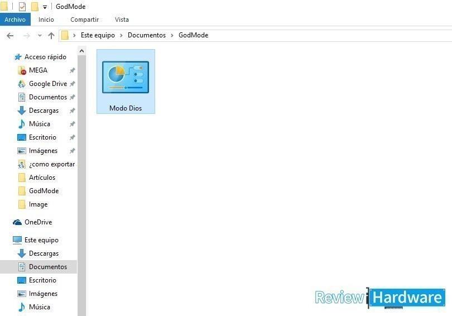This screenshot has height=316, width=452.
Task: Open Descargas under Este equipo
Action: click(x=44, y=253)
